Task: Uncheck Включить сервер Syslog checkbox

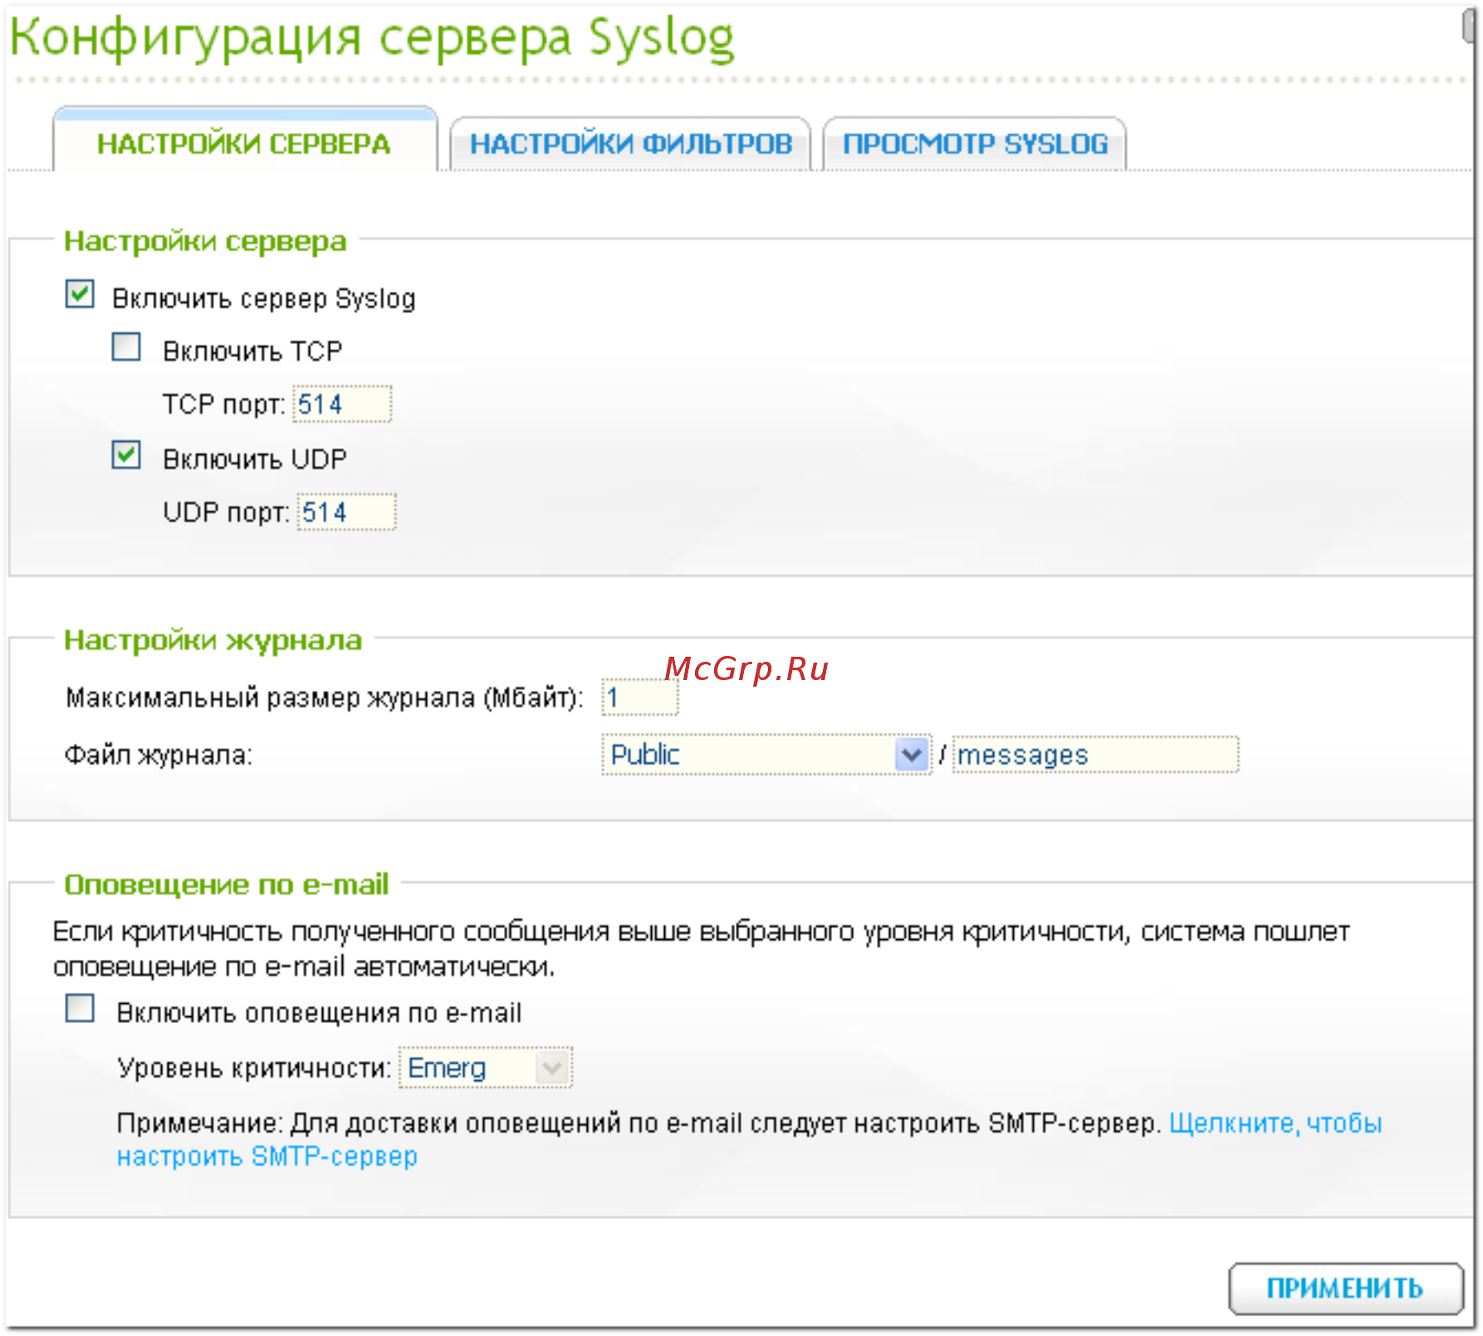Action: pyautogui.click(x=80, y=294)
